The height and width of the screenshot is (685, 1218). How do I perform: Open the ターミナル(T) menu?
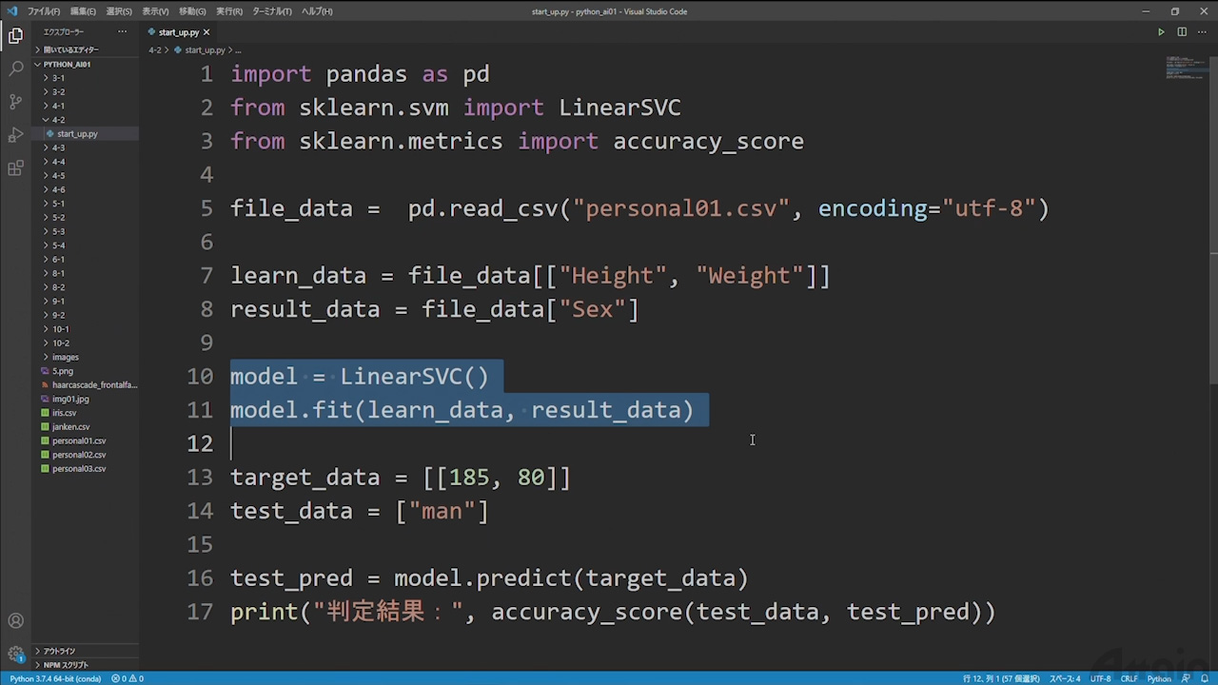(272, 11)
